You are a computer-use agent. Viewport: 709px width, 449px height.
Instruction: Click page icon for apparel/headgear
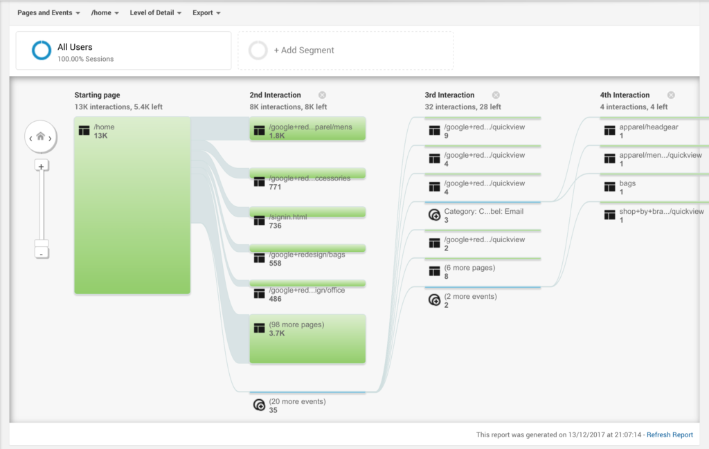[x=609, y=131]
